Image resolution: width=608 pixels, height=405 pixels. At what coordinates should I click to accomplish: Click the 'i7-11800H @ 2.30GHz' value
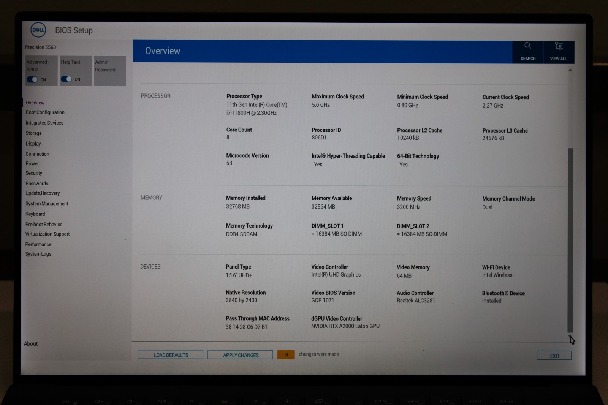tap(251, 113)
